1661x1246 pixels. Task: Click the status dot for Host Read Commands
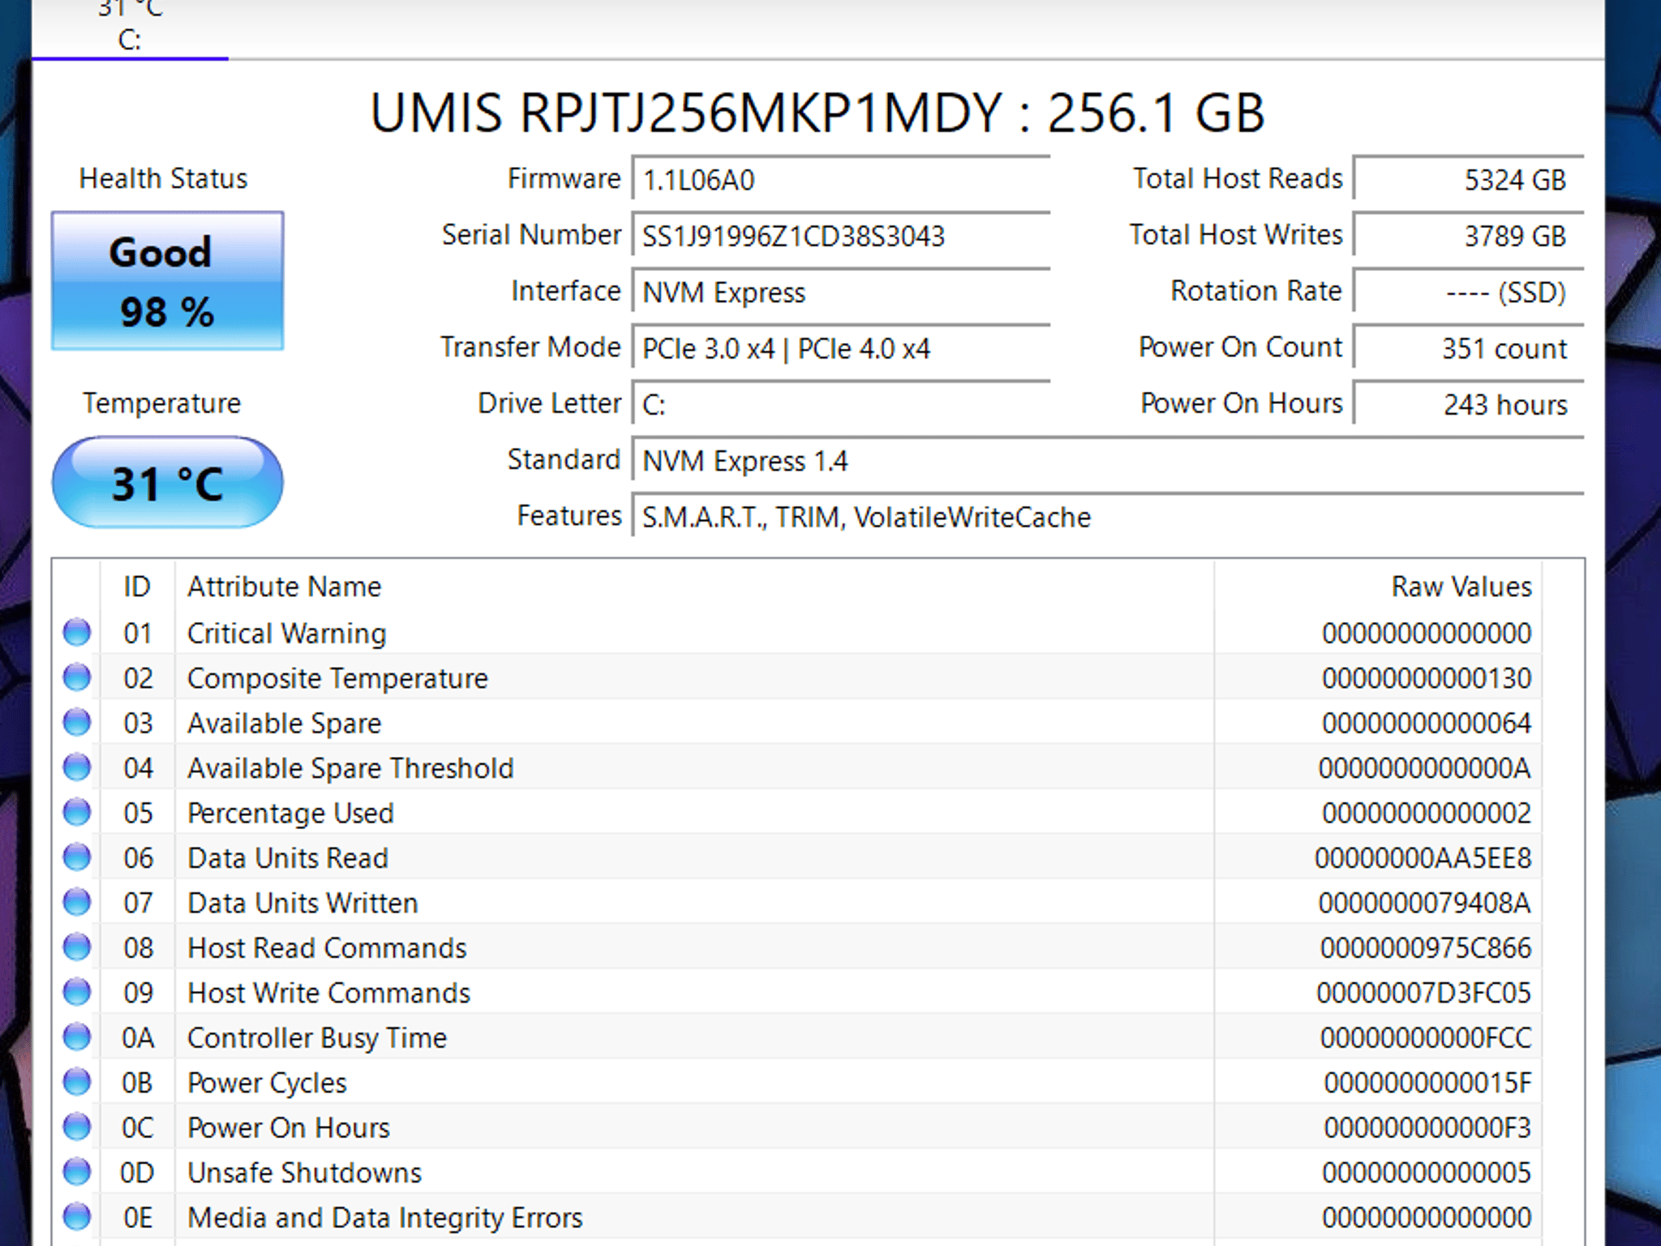click(x=77, y=947)
